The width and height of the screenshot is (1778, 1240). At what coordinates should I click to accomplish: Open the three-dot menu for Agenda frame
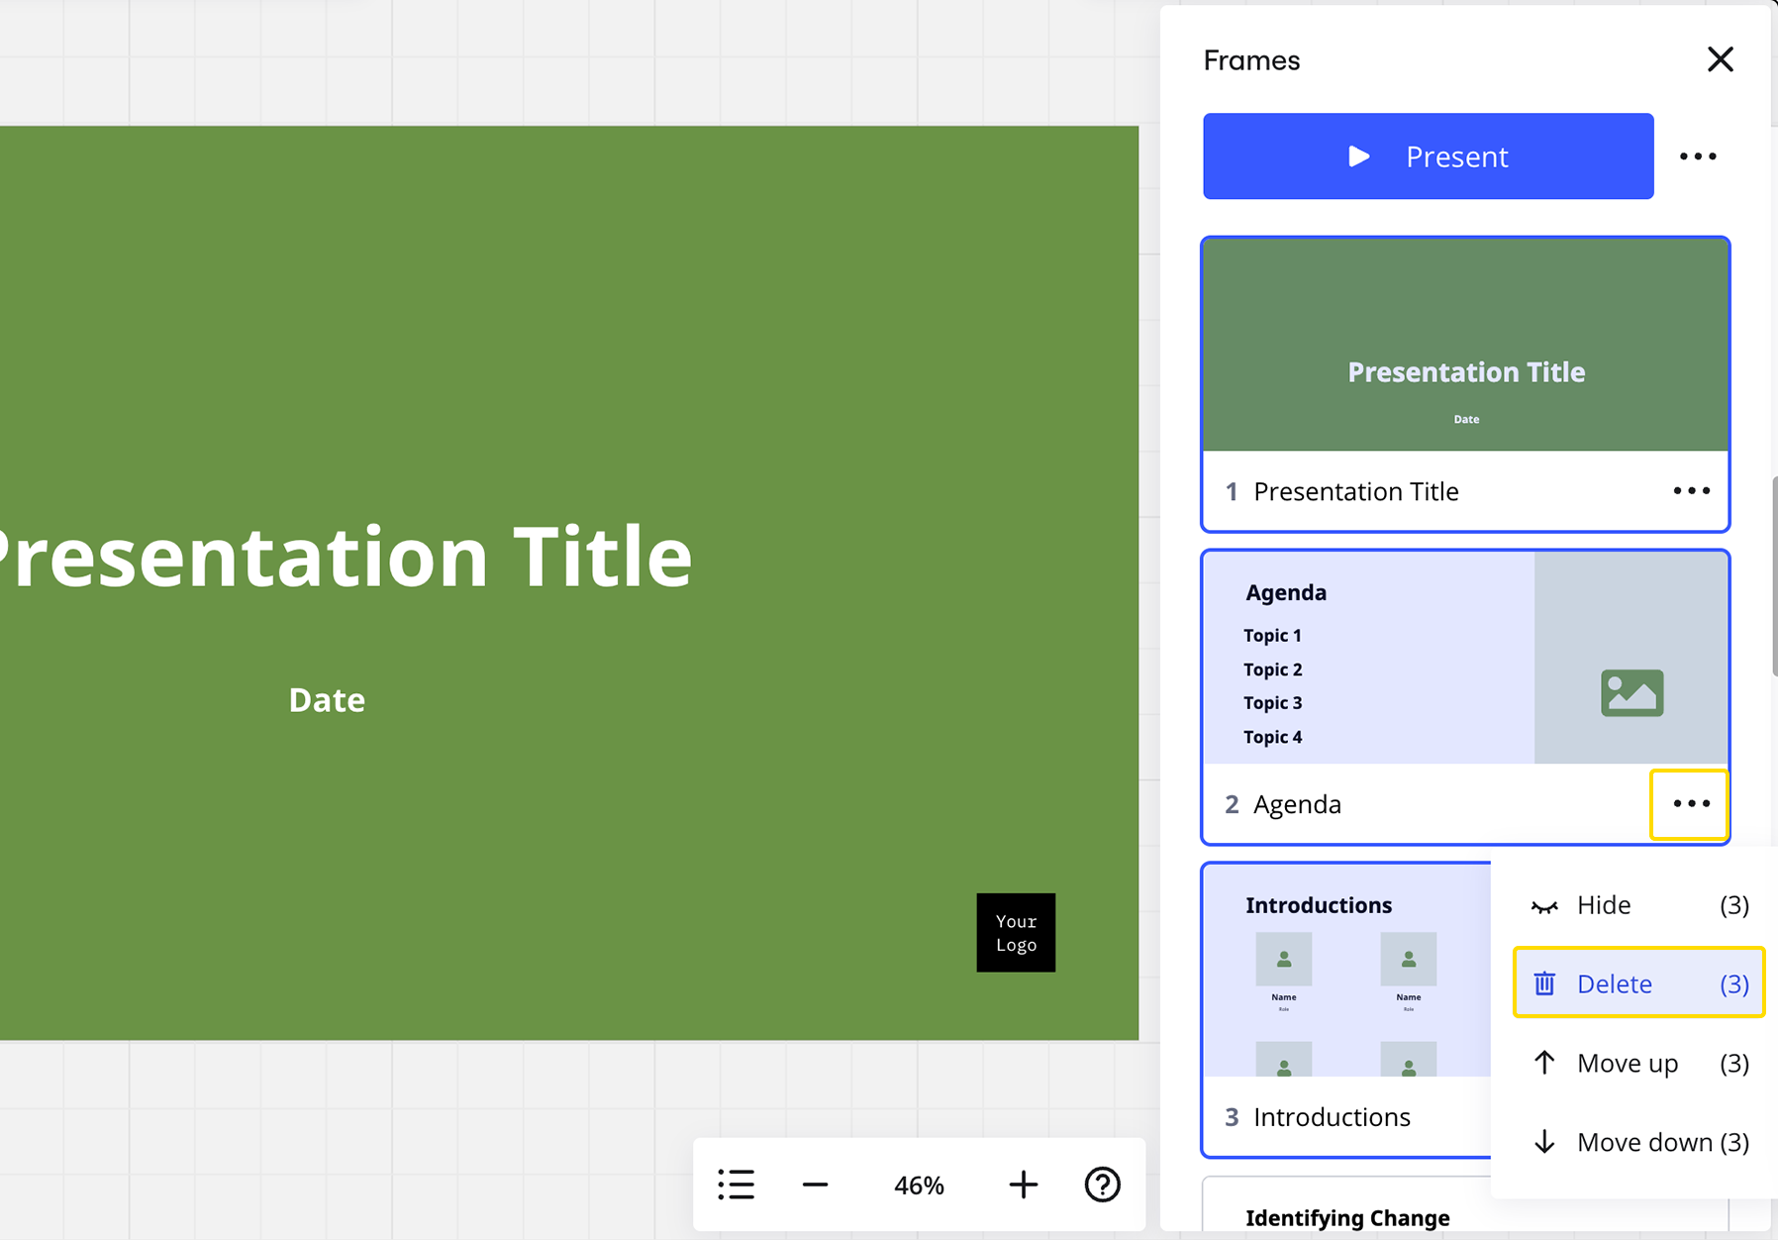pyautogui.click(x=1691, y=804)
